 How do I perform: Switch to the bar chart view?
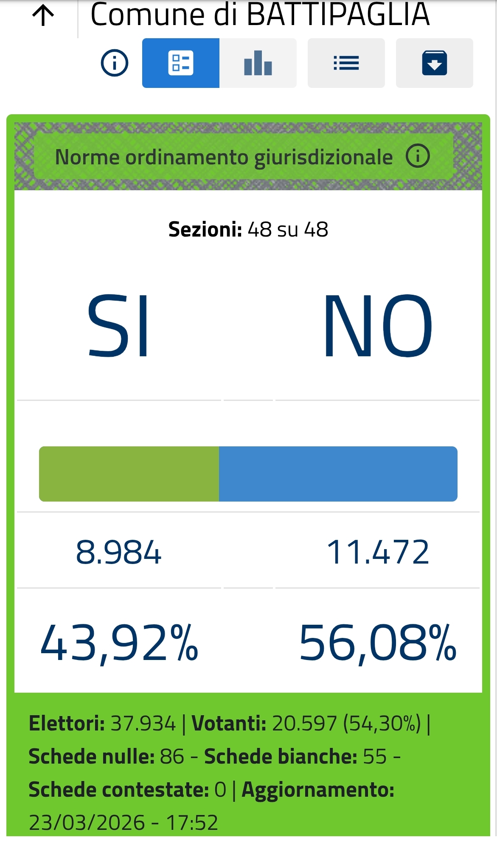click(x=258, y=63)
